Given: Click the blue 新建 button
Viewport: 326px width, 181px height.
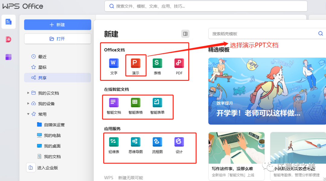Looking at the screenshot, I should tap(58, 25).
